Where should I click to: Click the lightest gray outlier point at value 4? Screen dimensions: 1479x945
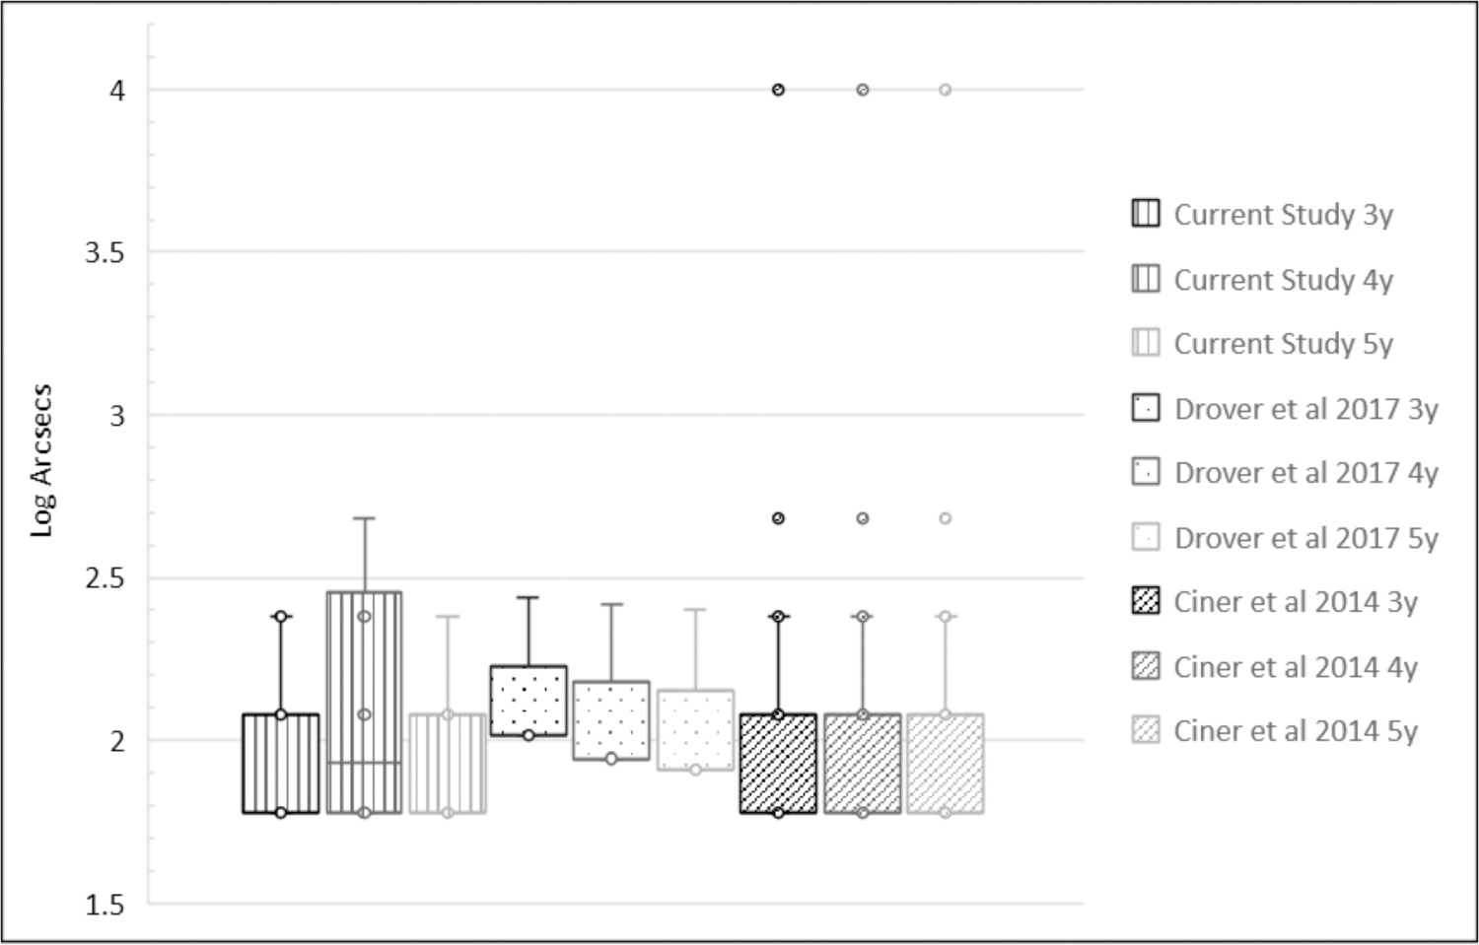(945, 90)
